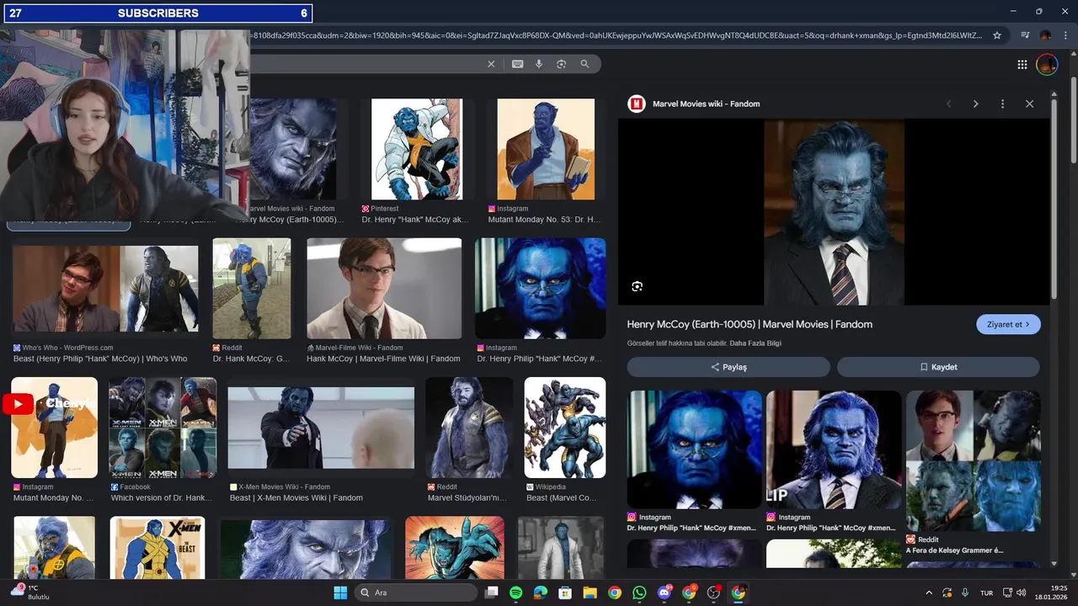Go to next image in preview panel
Image resolution: width=1078 pixels, height=606 pixels.
point(976,104)
